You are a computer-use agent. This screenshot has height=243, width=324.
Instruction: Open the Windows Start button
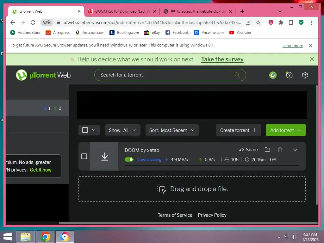[8, 237]
